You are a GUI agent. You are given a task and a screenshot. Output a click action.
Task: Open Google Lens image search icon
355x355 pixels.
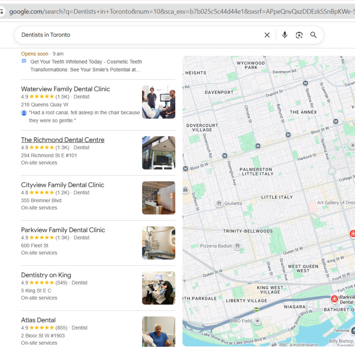pyautogui.click(x=299, y=35)
